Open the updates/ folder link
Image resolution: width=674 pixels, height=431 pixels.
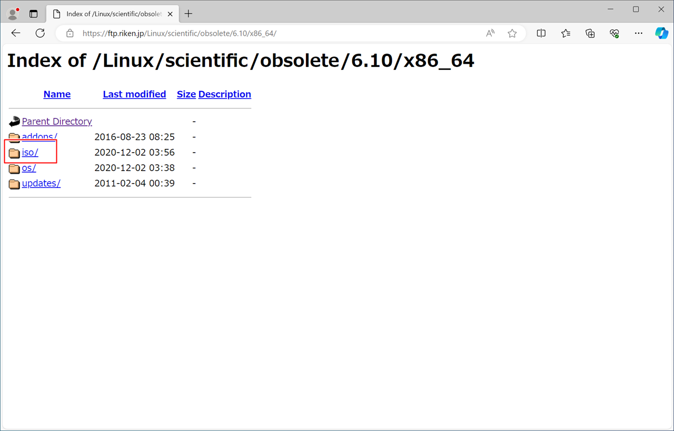41,184
